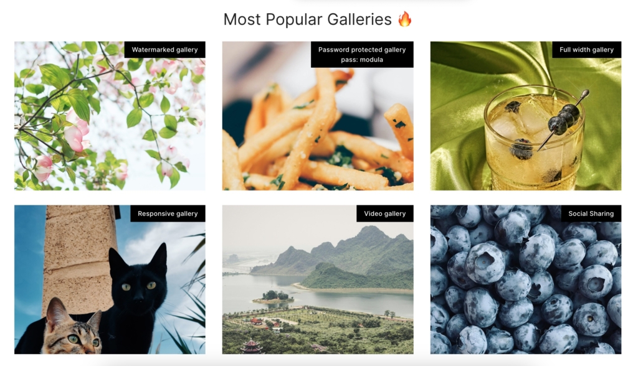
Task: Open the cocktail glass gallery image
Action: [x=526, y=116]
